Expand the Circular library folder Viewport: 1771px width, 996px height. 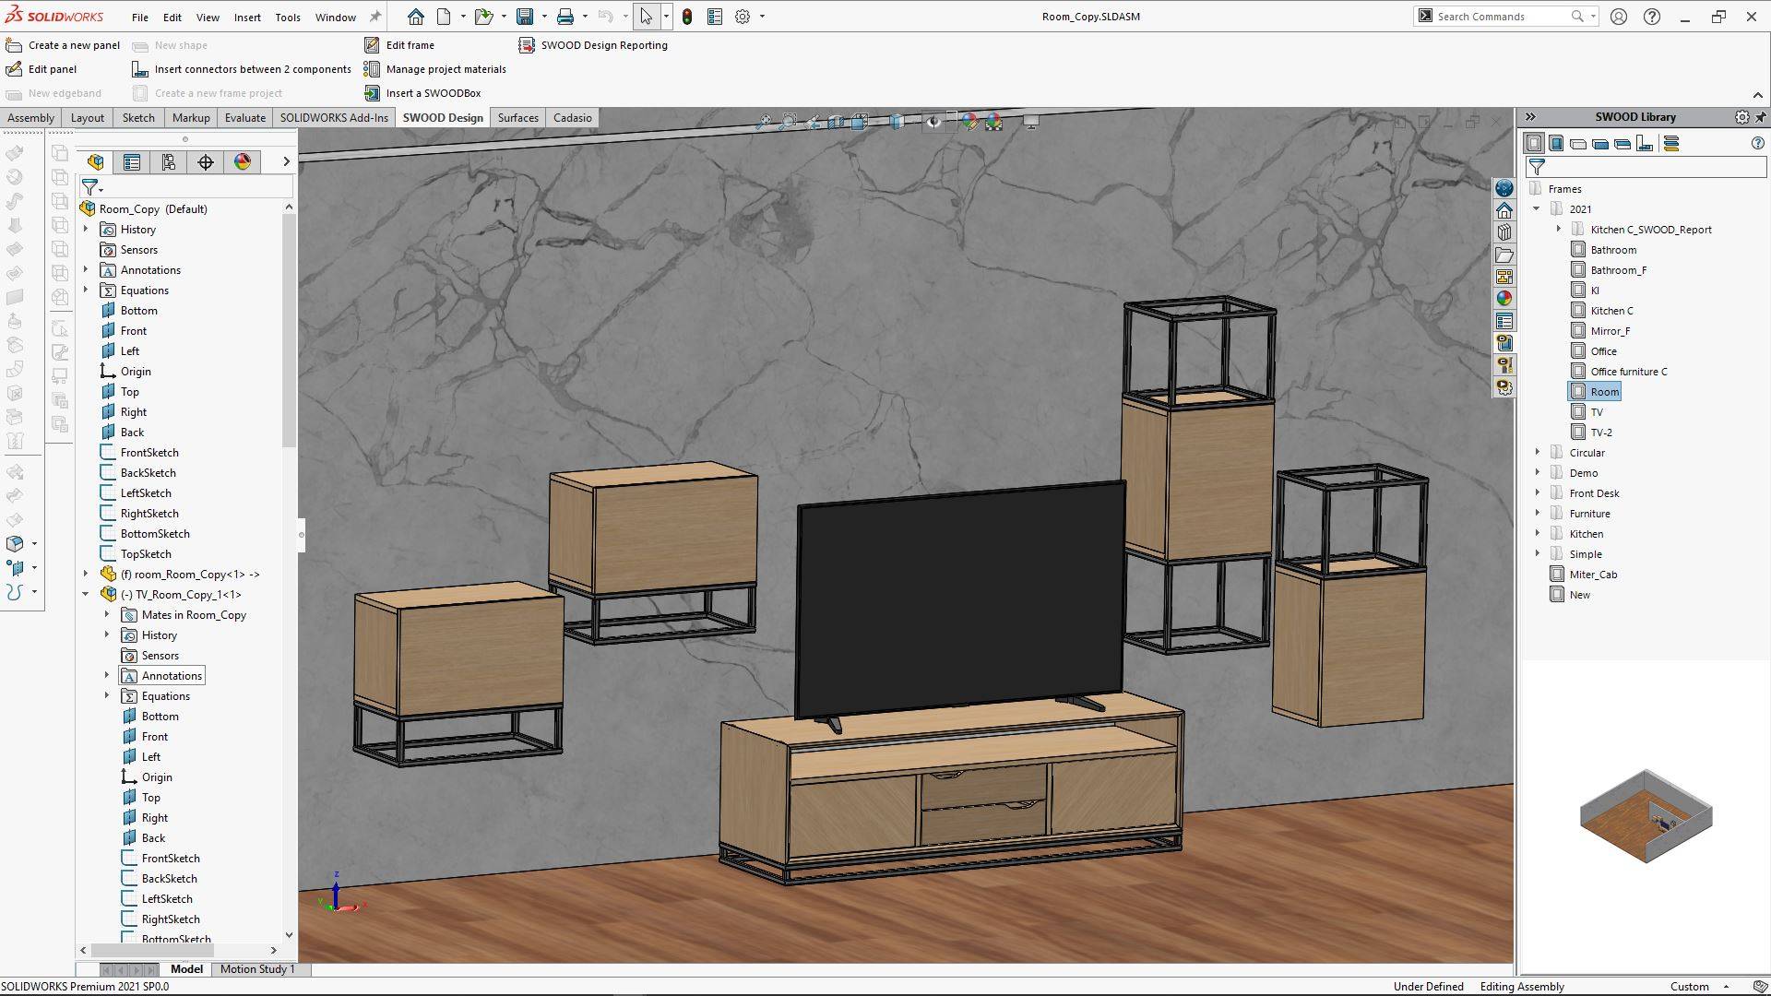point(1537,453)
